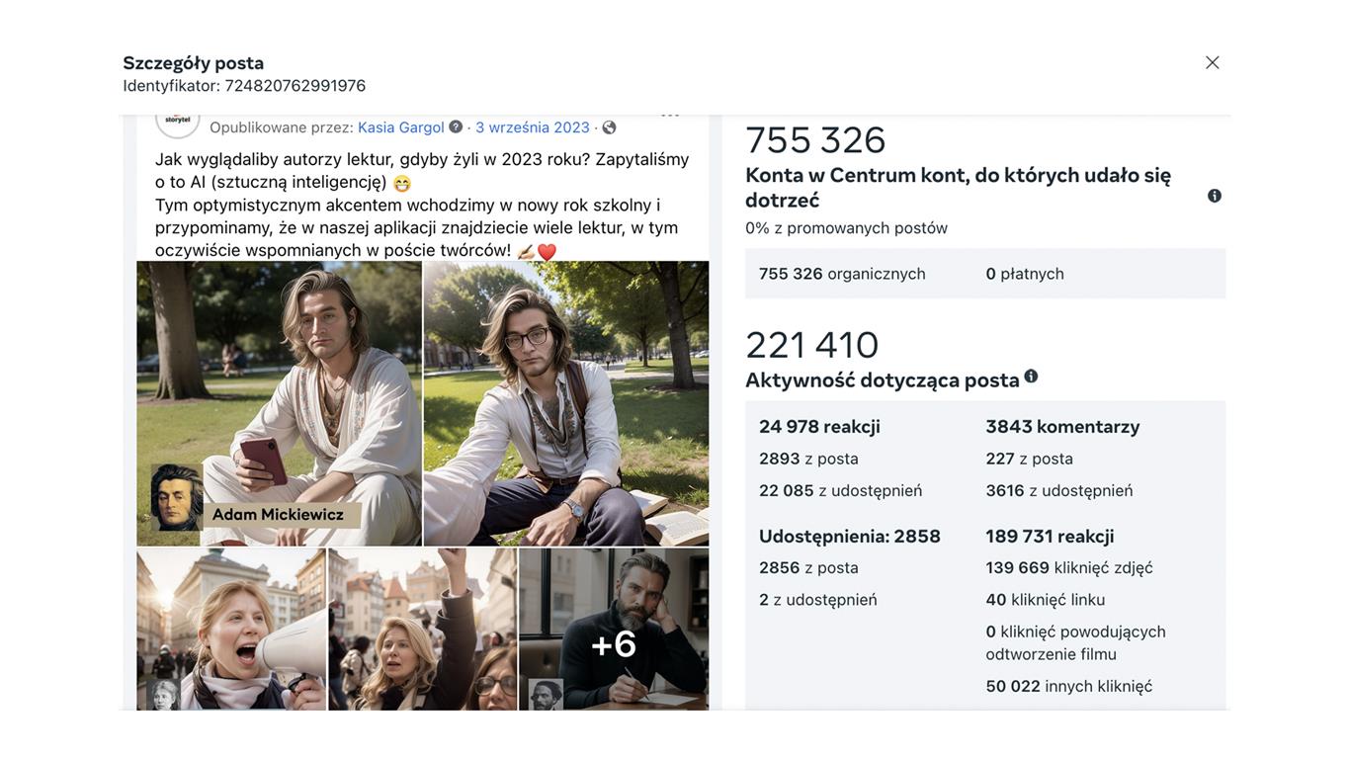Click the globe public-visibility icon

point(609,127)
